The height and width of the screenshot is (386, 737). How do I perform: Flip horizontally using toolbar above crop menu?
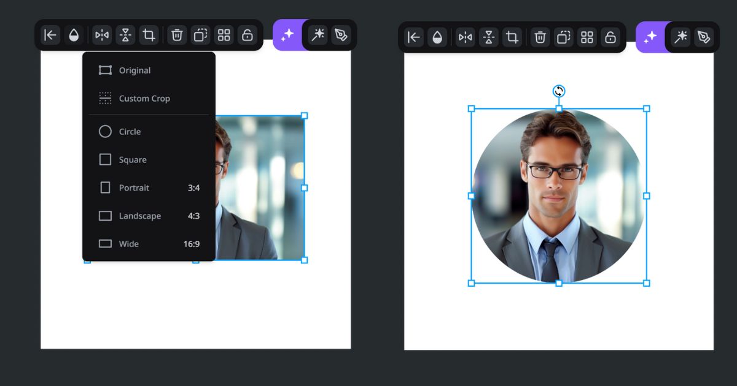(102, 35)
